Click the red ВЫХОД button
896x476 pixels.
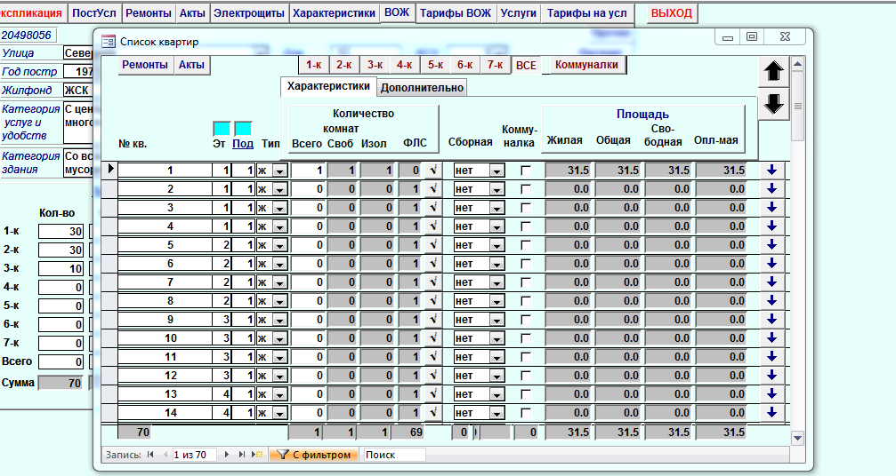(x=672, y=13)
